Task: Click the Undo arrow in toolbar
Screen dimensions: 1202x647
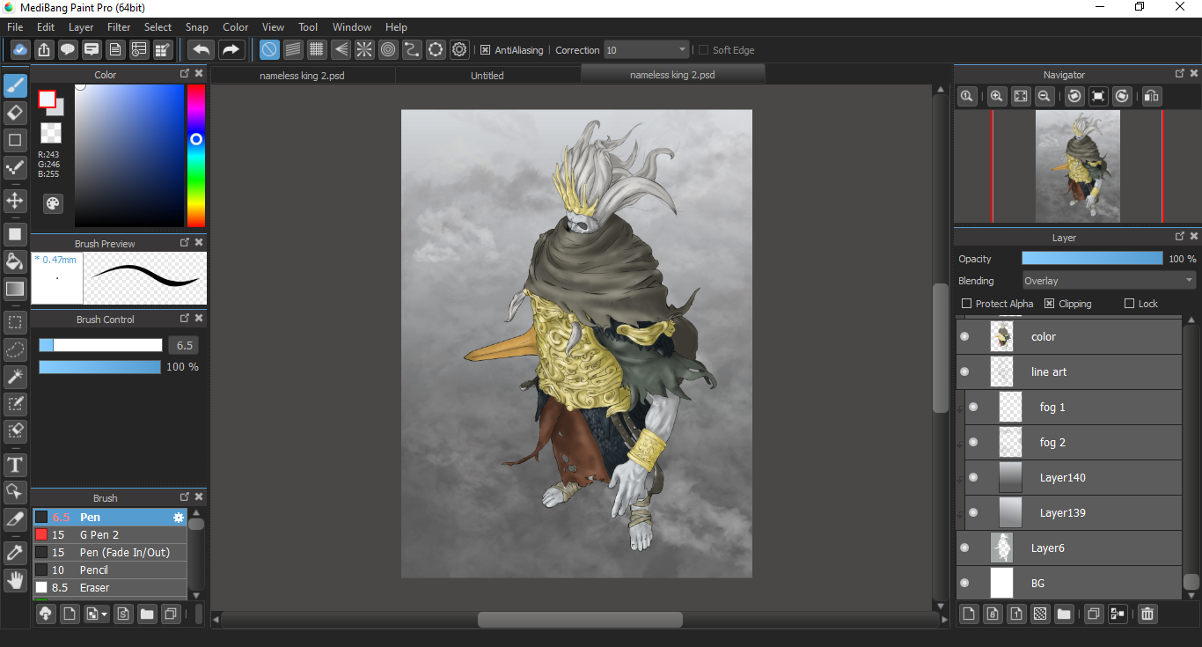Action: (x=202, y=50)
